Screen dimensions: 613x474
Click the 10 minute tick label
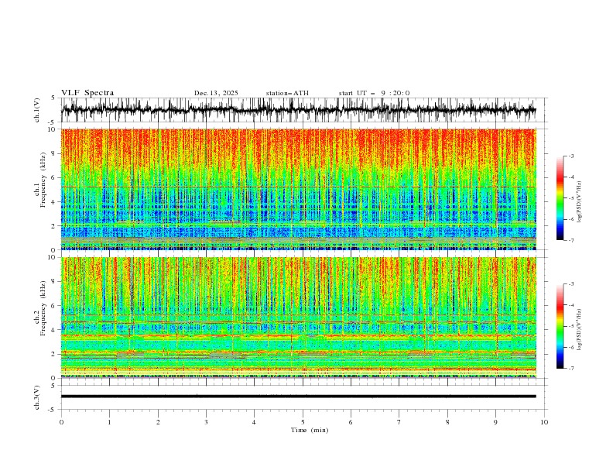click(x=544, y=422)
